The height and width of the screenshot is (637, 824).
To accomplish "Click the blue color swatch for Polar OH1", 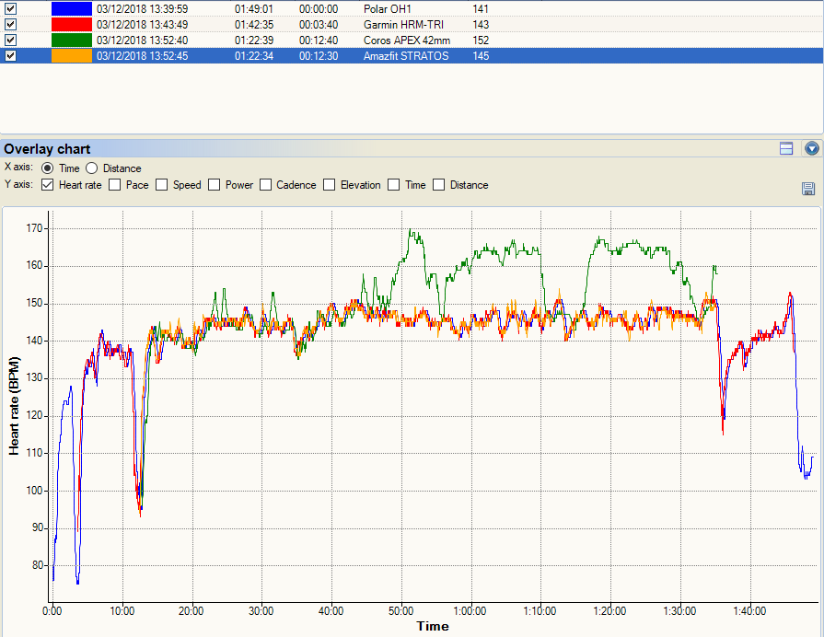I will click(x=72, y=9).
